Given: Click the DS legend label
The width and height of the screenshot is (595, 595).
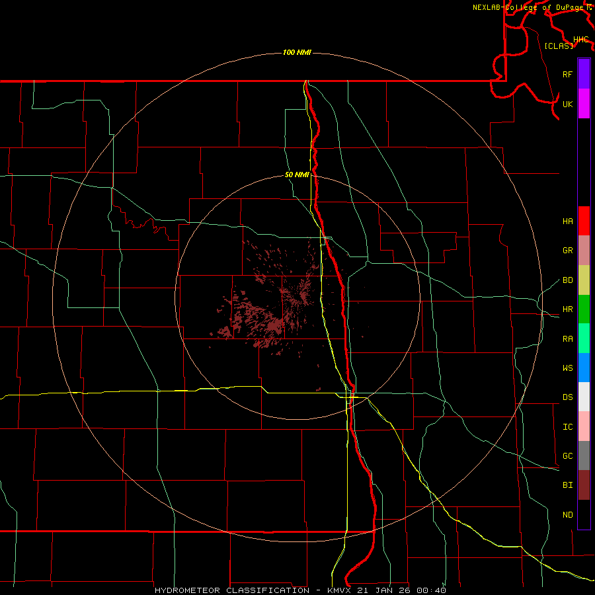Looking at the screenshot, I should tap(567, 397).
